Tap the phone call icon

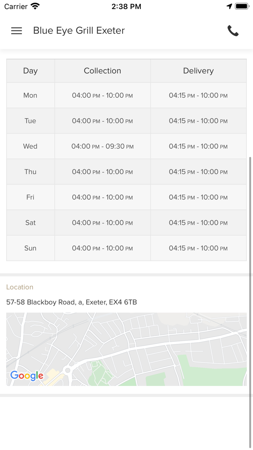233,31
